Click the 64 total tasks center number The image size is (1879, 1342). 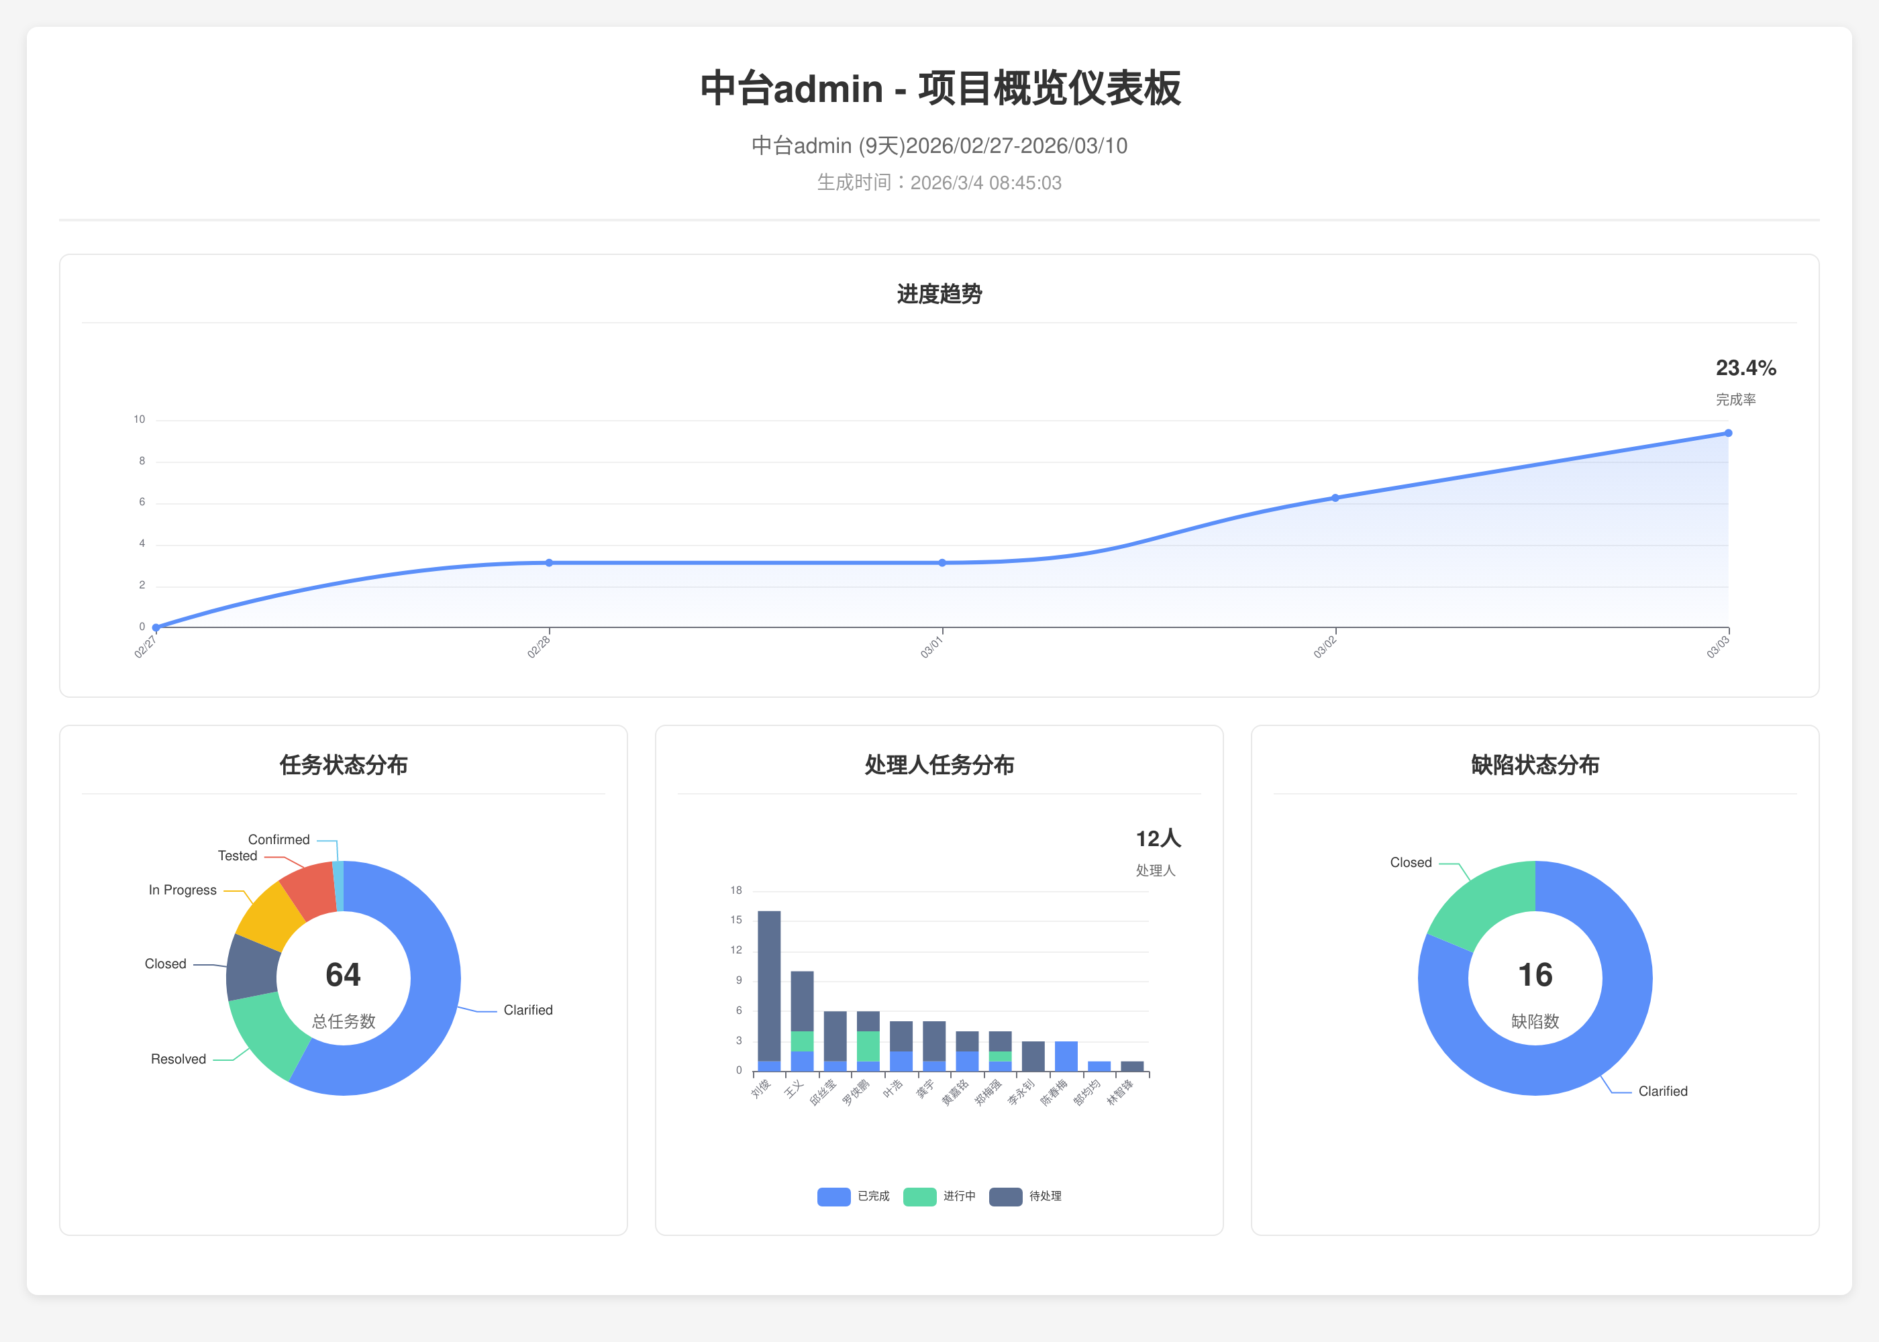point(343,975)
